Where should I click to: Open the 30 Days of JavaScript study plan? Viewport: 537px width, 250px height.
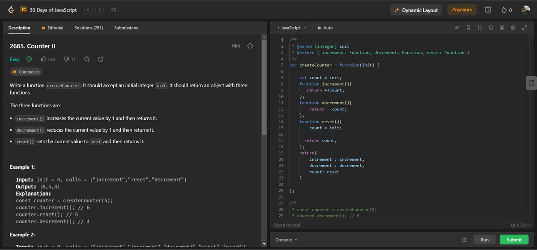pyautogui.click(x=48, y=10)
